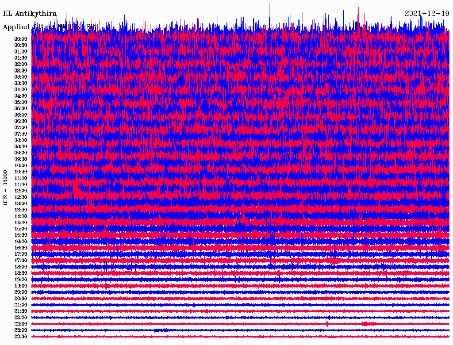This screenshot has width=453, height=345.
Task: Pick the 13:30 trace label
Action: pyautogui.click(x=21, y=210)
